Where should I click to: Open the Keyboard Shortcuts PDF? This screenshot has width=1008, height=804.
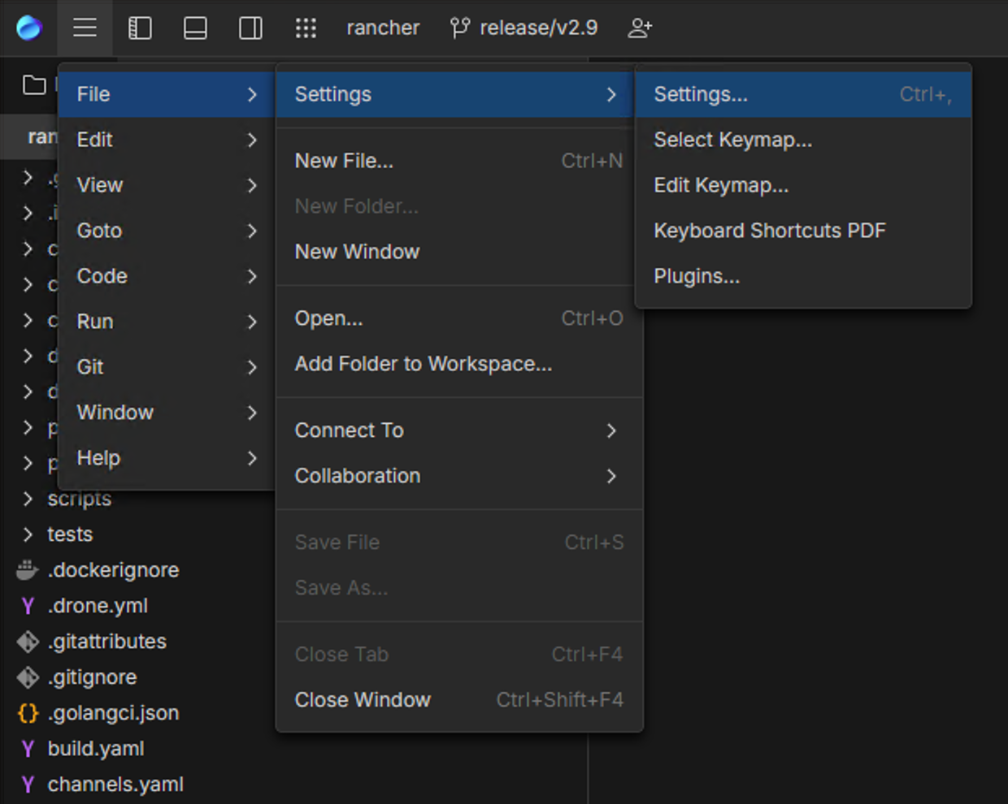click(770, 230)
